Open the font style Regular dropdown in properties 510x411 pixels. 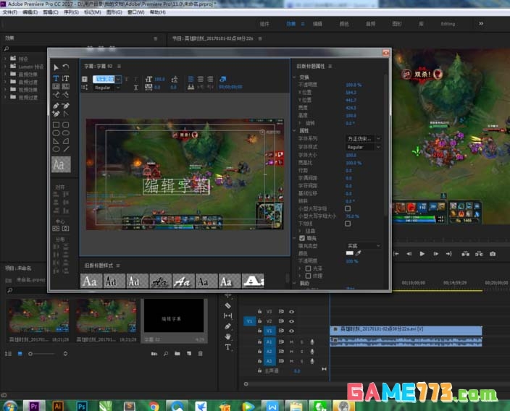[363, 147]
